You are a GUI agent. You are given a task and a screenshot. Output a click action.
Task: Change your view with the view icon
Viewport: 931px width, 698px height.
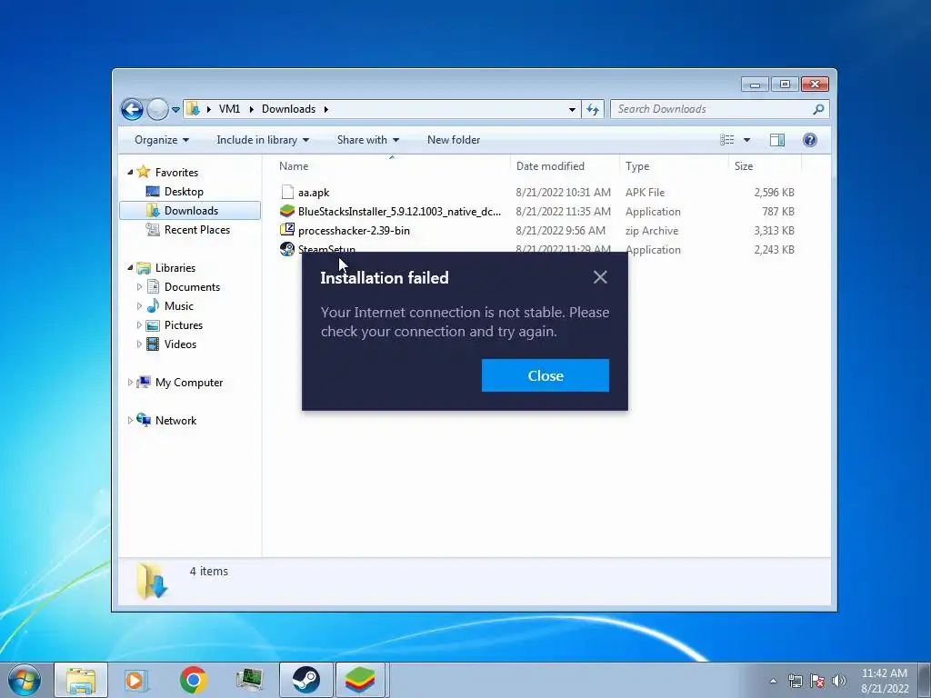[727, 140]
